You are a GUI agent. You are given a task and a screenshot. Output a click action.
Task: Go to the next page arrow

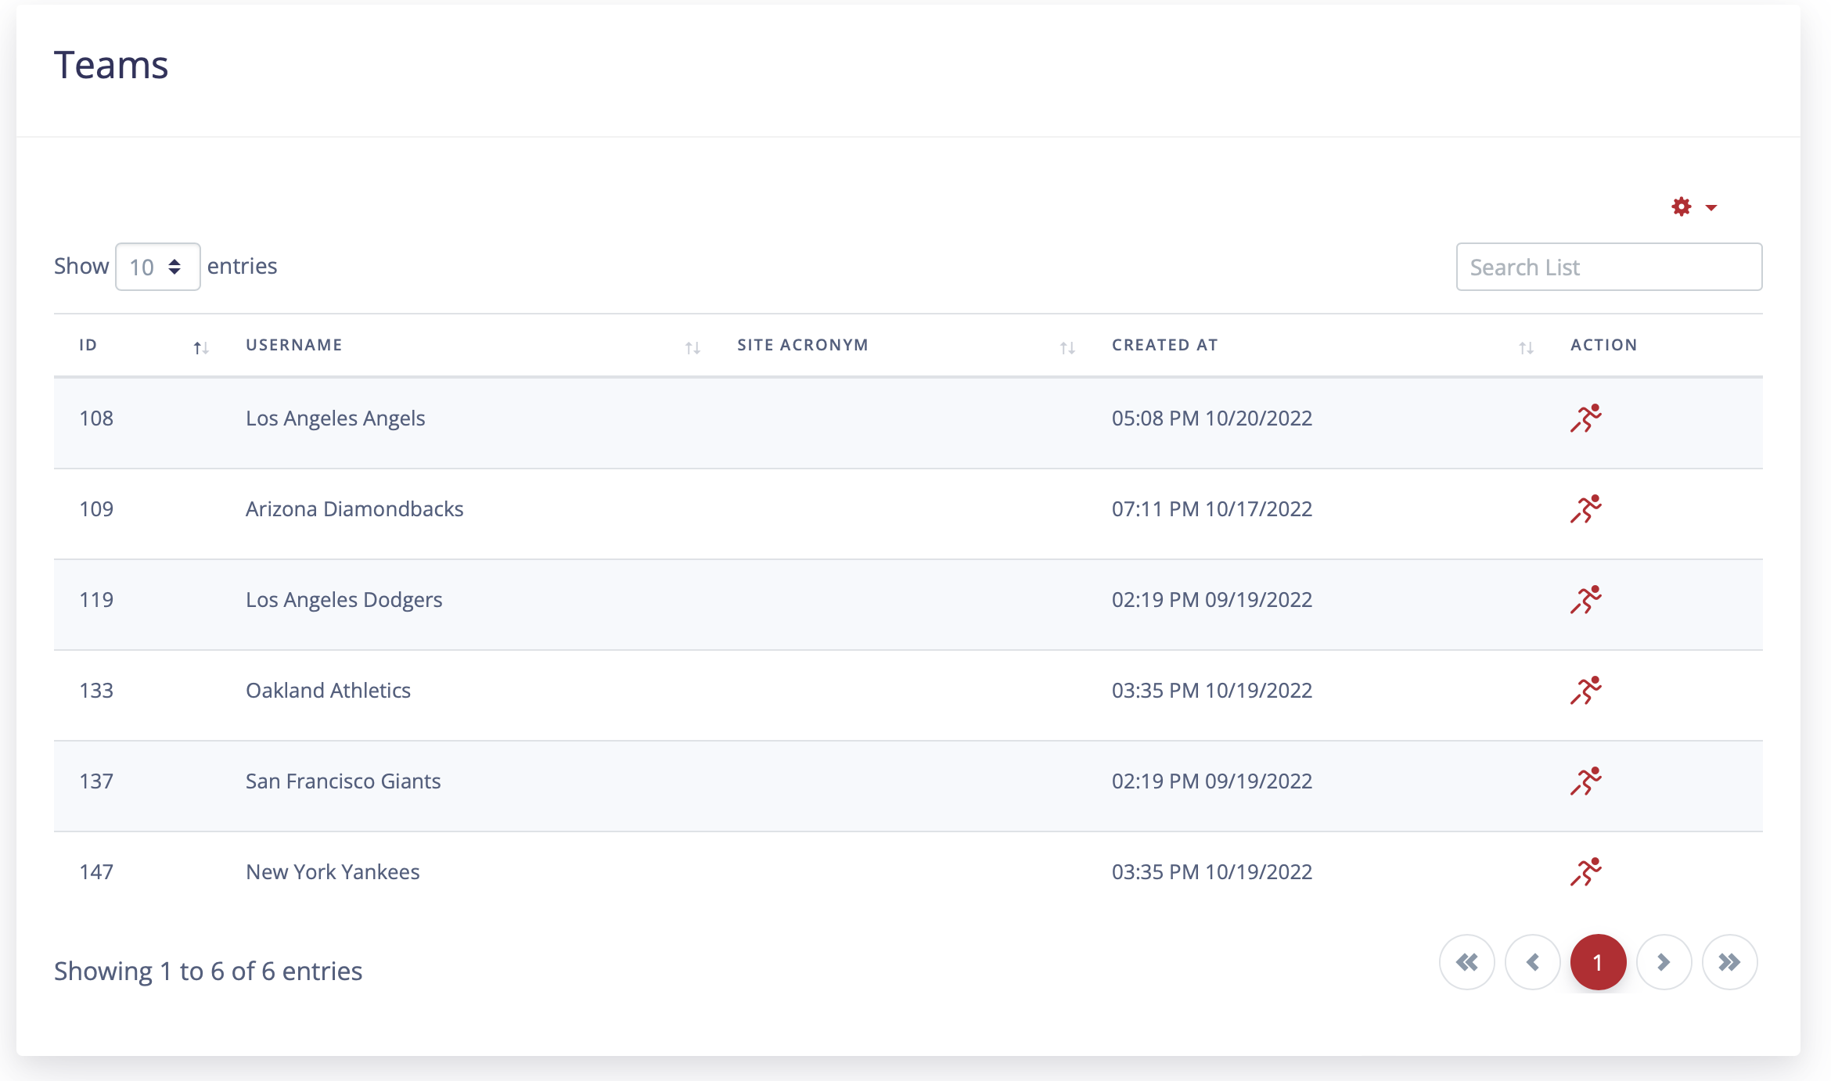click(1664, 962)
